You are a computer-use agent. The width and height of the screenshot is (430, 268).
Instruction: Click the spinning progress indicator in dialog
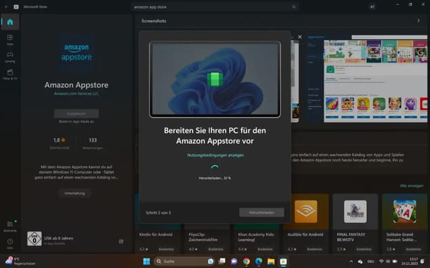[x=215, y=167]
